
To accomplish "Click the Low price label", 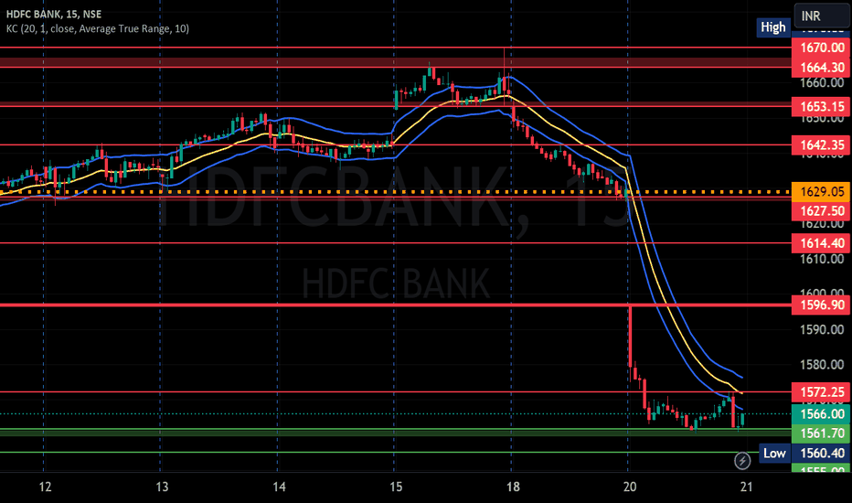I will (775, 453).
